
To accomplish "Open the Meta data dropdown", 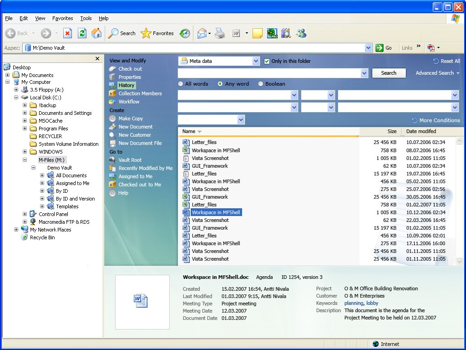I will (x=256, y=62).
